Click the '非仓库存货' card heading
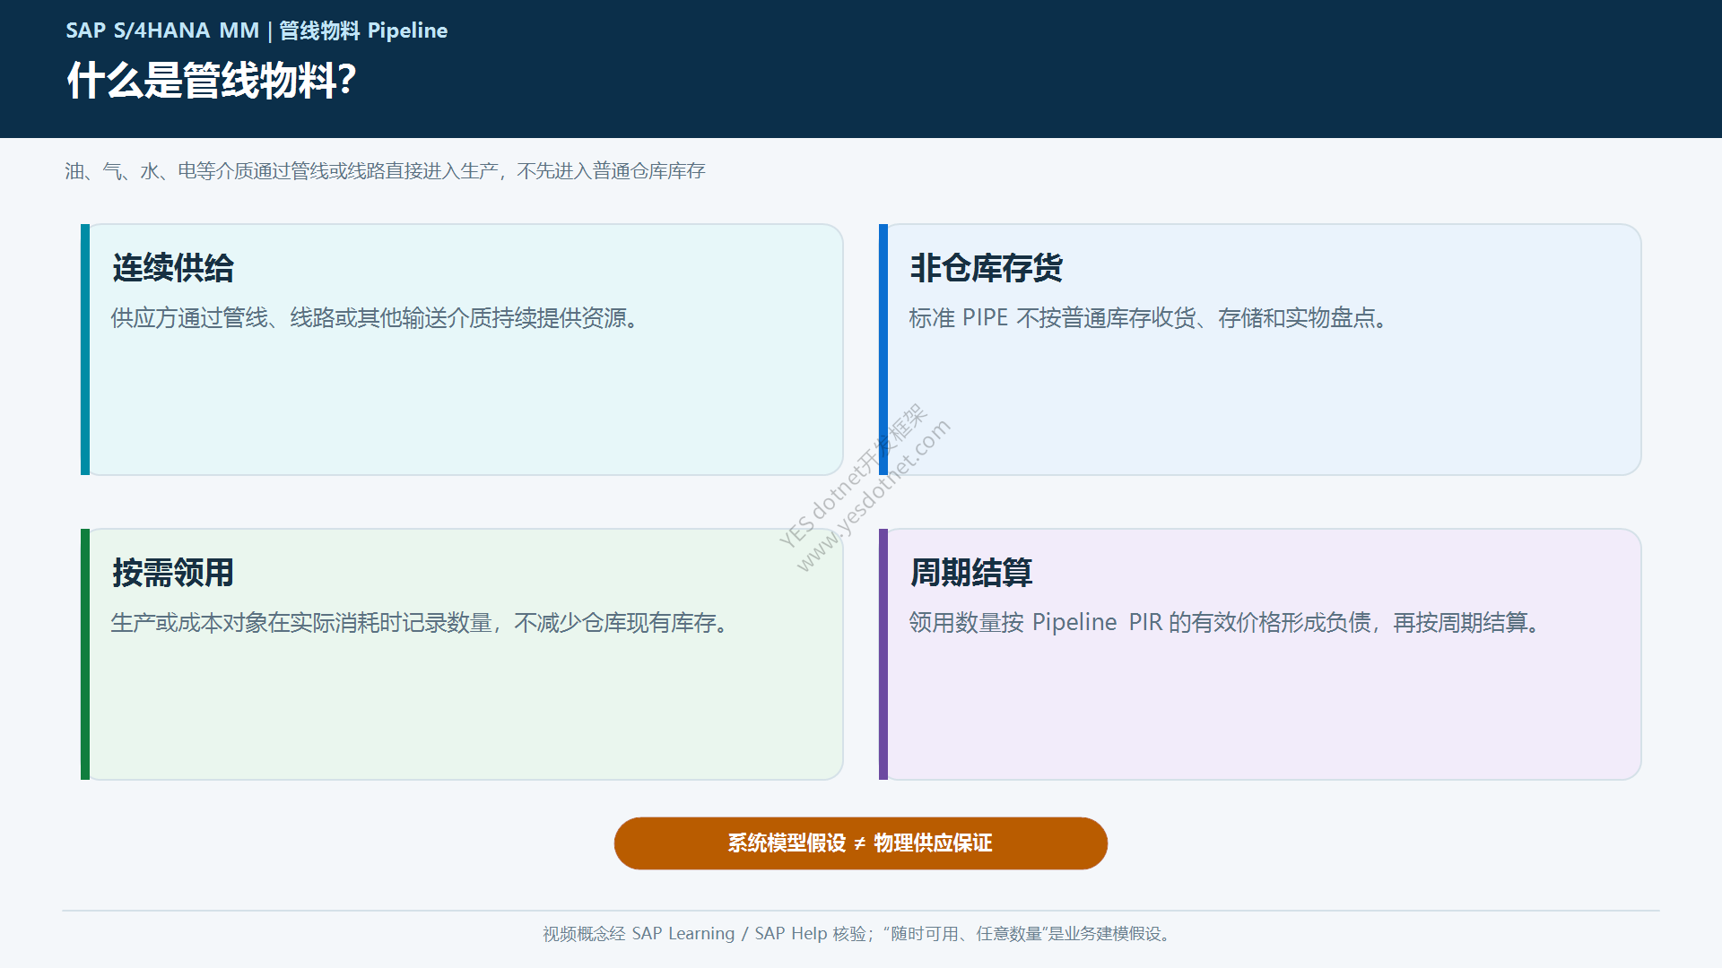 pos(987,268)
